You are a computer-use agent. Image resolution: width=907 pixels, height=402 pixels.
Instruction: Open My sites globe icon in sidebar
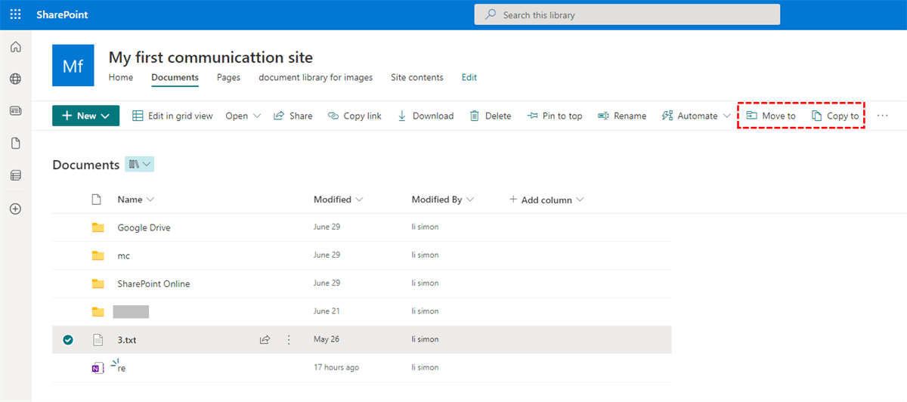click(15, 79)
